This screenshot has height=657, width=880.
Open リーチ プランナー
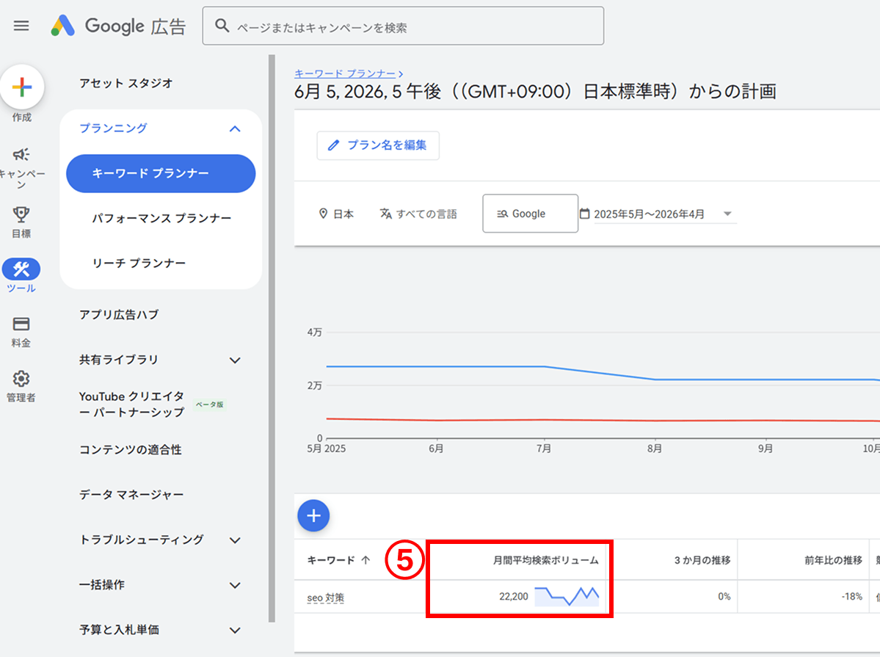click(x=139, y=264)
